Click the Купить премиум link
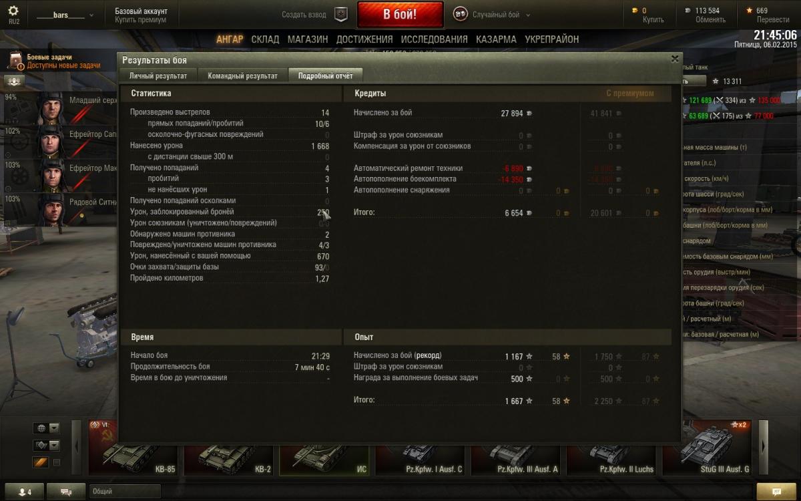Image resolution: width=801 pixels, height=501 pixels. click(x=140, y=20)
